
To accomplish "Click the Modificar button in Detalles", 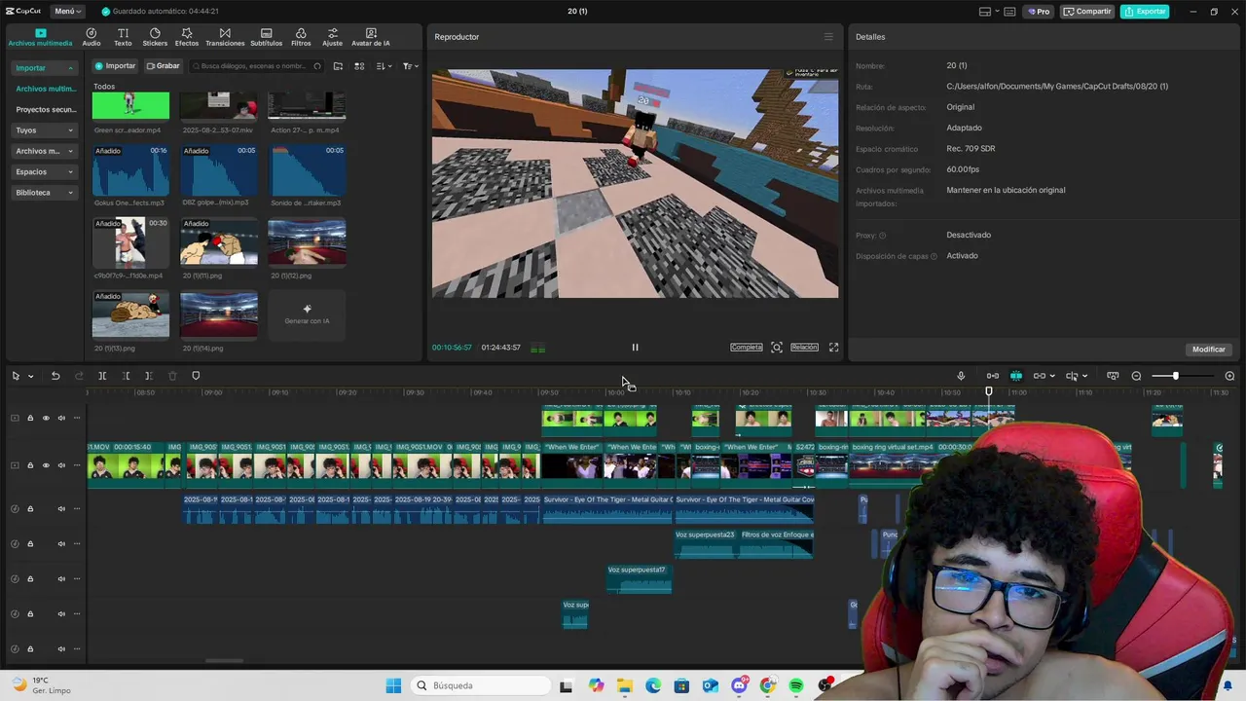I will click(x=1209, y=350).
